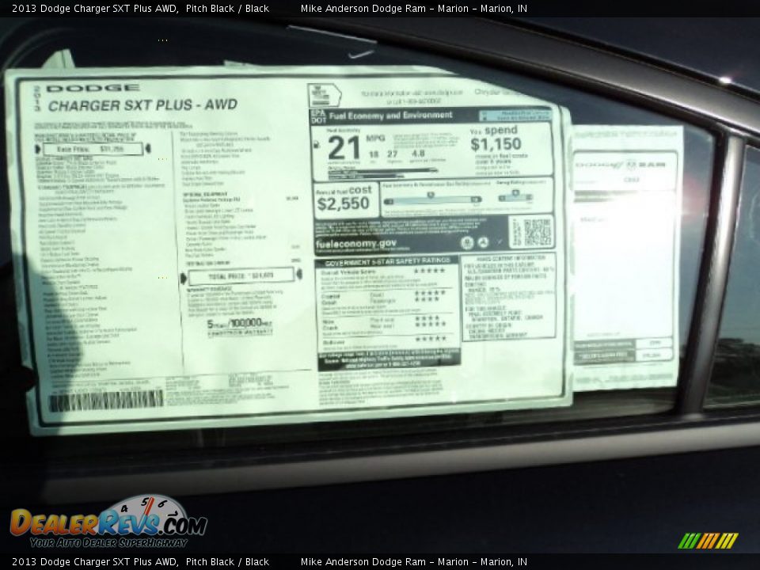The image size is (760, 570).
Task: Click the fuel economy and greenhouse gas rating bar
Action: pos(432,198)
